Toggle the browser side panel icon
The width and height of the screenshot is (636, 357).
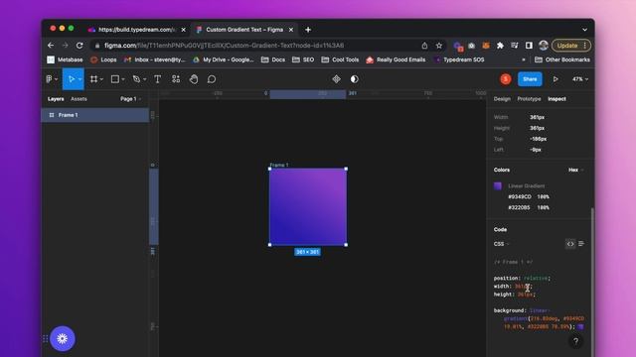tap(529, 46)
